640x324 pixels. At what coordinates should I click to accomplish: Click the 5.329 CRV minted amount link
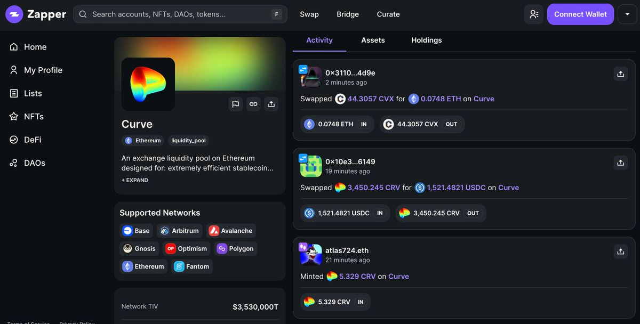(x=351, y=277)
